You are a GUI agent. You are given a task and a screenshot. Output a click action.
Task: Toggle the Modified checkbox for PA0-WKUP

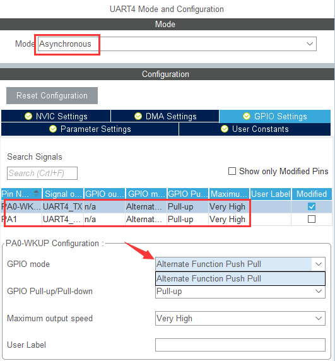click(312, 206)
